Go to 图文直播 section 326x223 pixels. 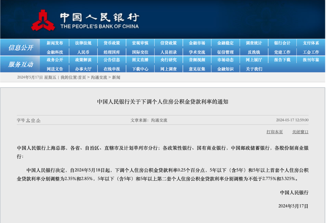click(x=140, y=60)
